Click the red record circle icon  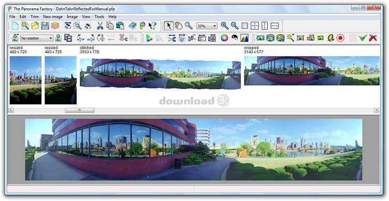(x=341, y=38)
